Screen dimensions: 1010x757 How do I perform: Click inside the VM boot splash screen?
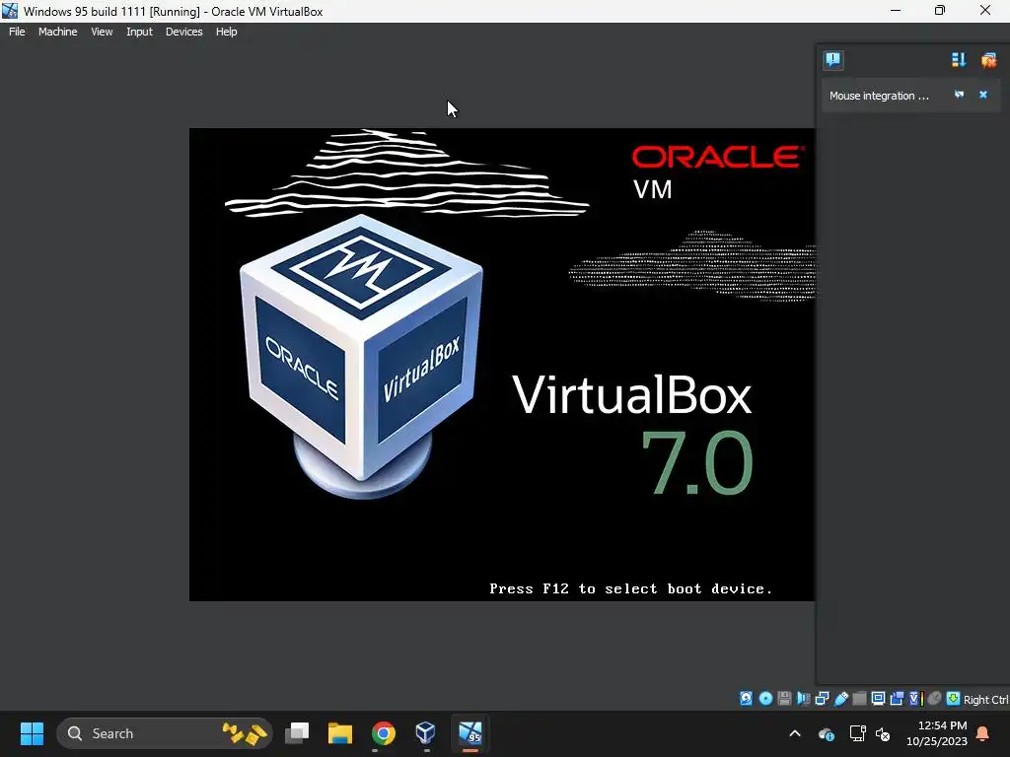click(502, 365)
